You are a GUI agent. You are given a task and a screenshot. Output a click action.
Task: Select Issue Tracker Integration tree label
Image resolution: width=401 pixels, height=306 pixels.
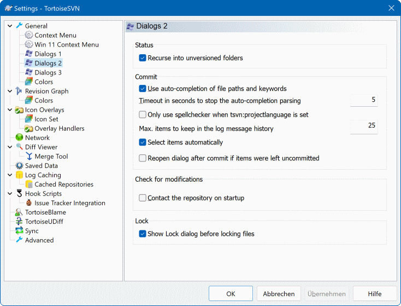70,203
